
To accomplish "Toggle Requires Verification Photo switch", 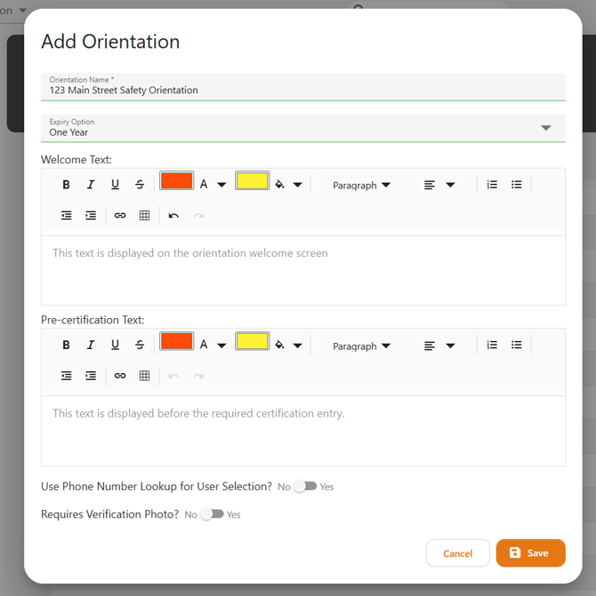I will pyautogui.click(x=212, y=514).
